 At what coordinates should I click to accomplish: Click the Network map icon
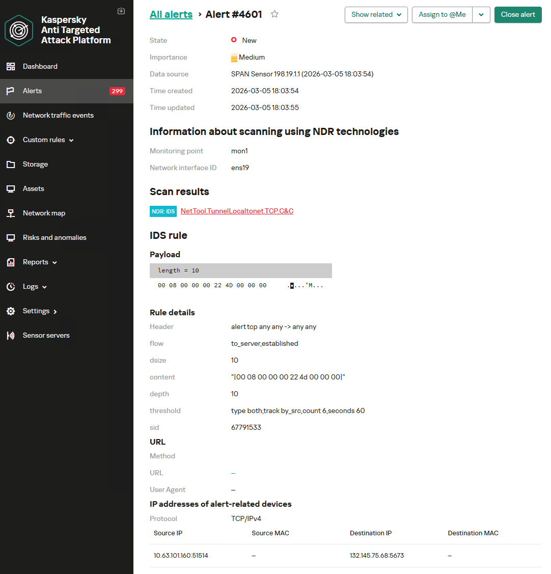[11, 213]
